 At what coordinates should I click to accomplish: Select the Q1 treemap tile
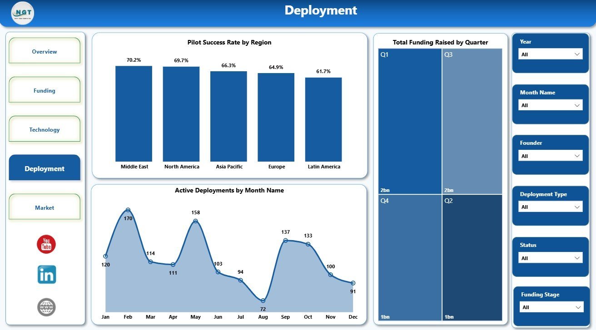pyautogui.click(x=410, y=121)
